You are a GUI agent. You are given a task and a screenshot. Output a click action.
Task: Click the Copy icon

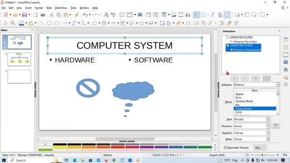point(58,15)
